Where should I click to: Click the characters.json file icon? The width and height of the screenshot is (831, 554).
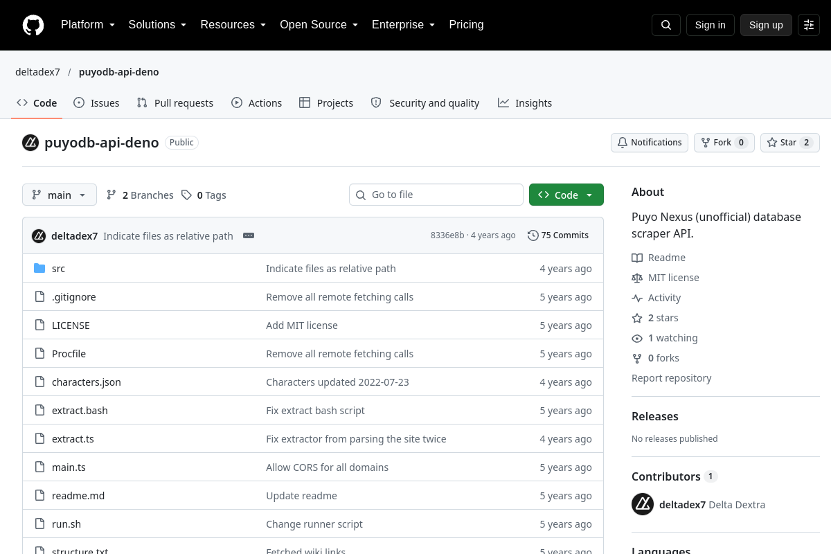(x=39, y=382)
